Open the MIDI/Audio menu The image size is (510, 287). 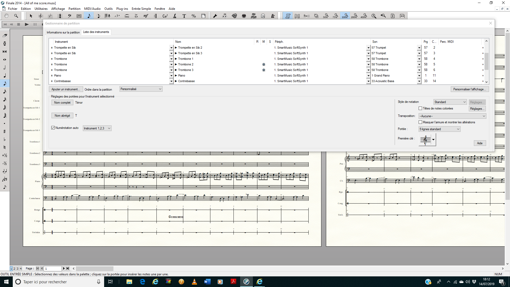[x=92, y=9]
